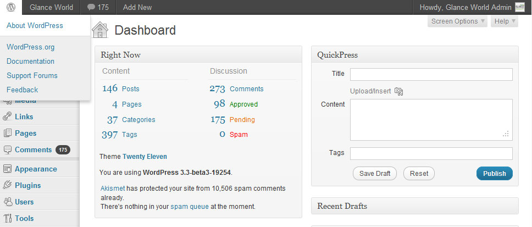The width and height of the screenshot is (532, 227).
Task: Click the 273 comments count
Action: pos(218,89)
